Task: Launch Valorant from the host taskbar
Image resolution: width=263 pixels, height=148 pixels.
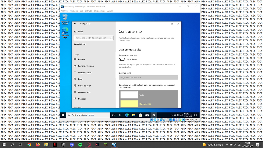Action: click(97, 145)
